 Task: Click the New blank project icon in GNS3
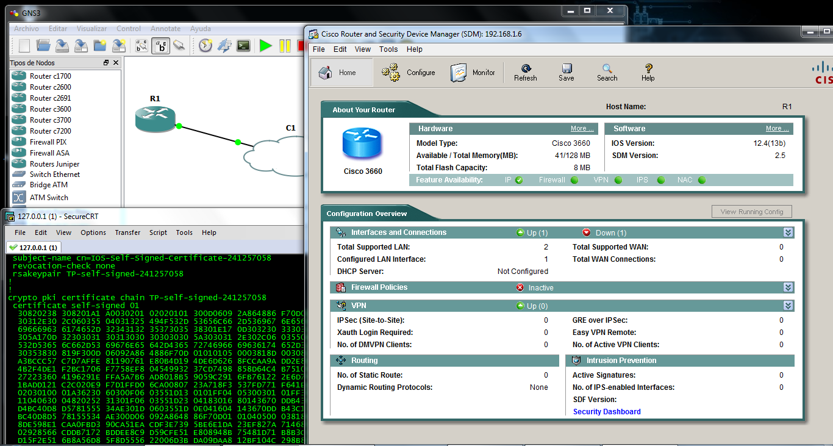(24, 46)
